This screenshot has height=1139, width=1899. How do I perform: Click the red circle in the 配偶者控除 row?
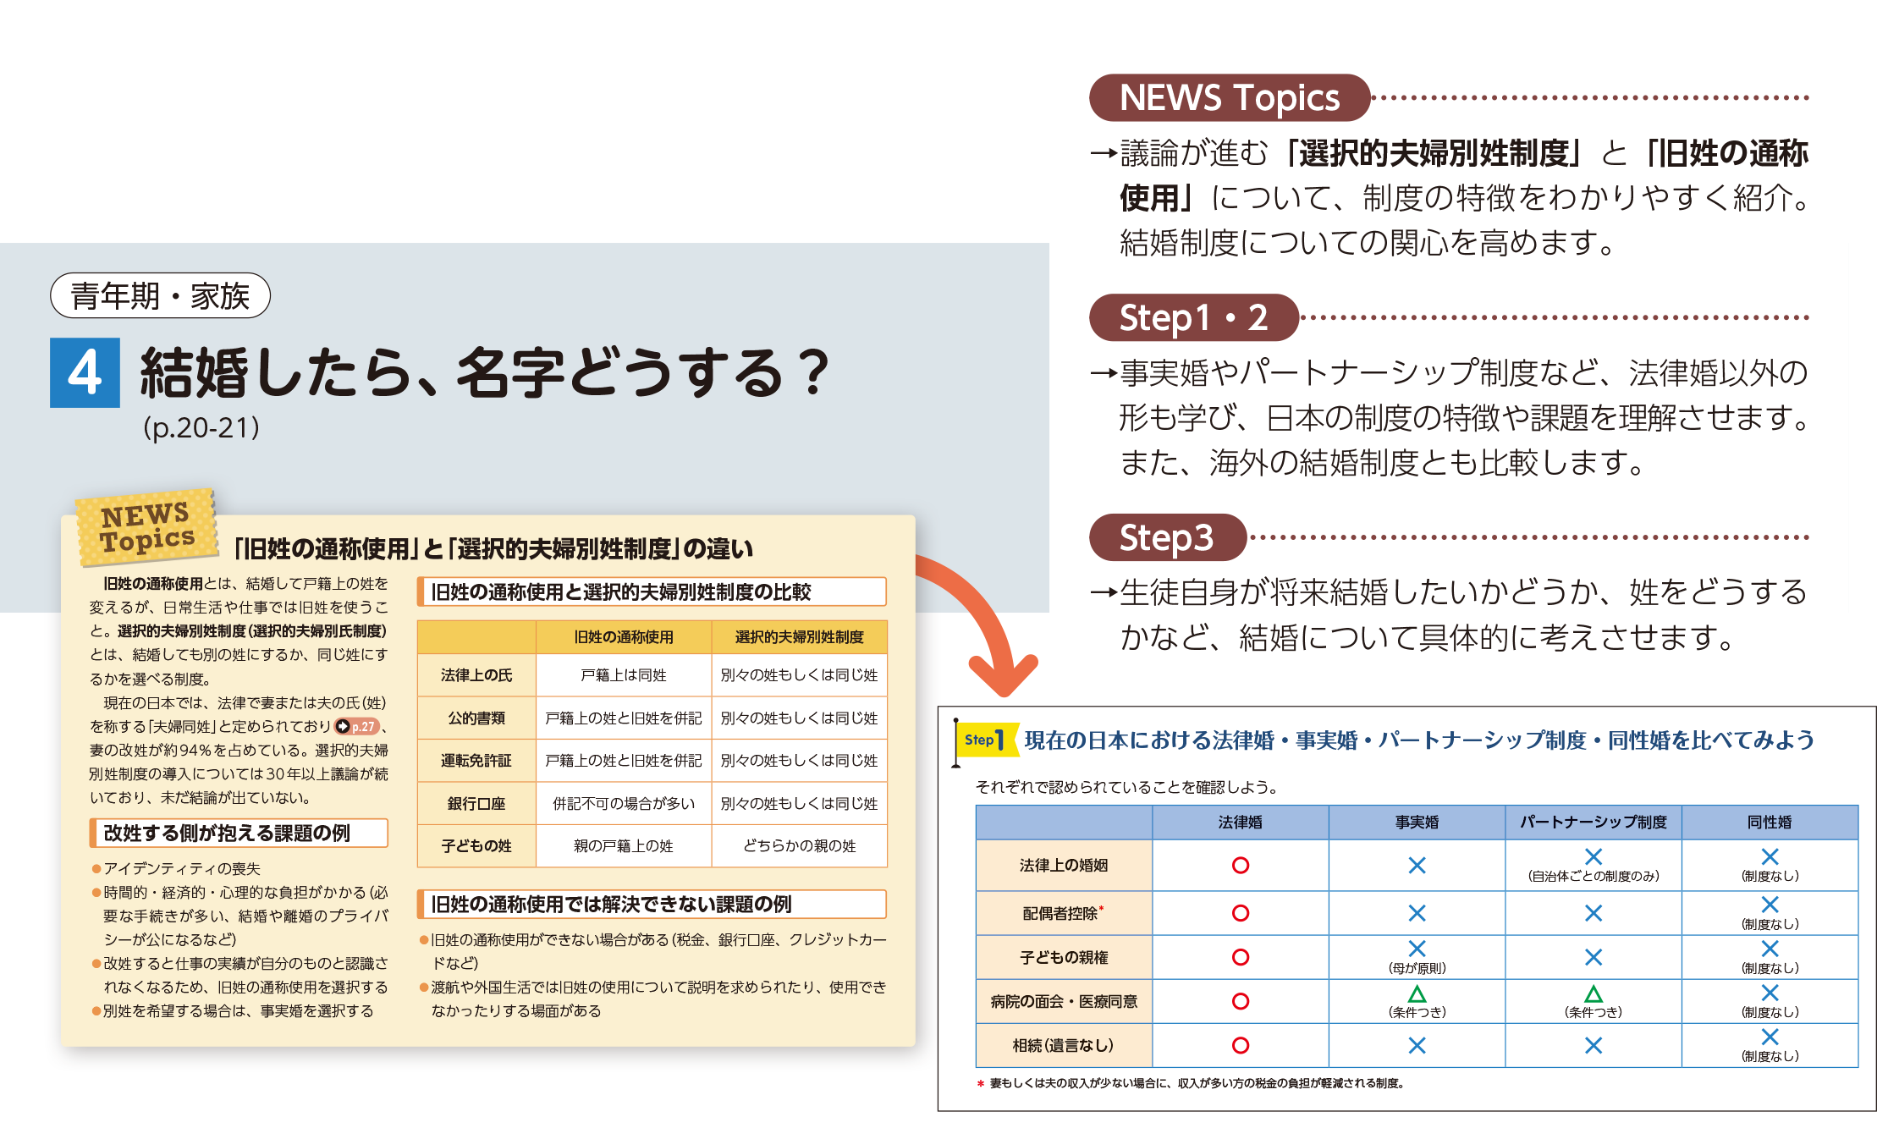tap(1240, 913)
